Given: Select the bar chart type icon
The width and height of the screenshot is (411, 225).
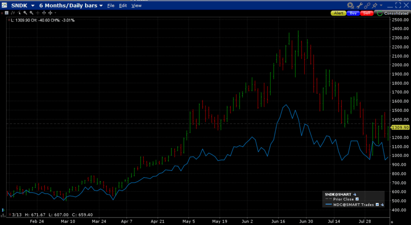Looking at the screenshot, I should (x=13, y=13).
